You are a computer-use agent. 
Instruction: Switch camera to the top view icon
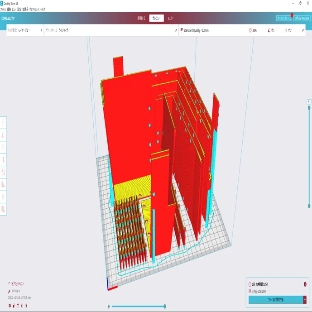[18, 305]
